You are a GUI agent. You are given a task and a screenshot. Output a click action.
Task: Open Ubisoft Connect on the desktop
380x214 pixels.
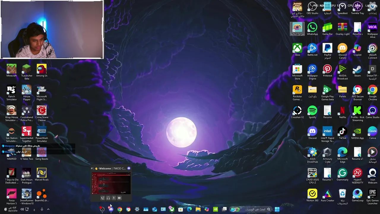pyautogui.click(x=372, y=51)
